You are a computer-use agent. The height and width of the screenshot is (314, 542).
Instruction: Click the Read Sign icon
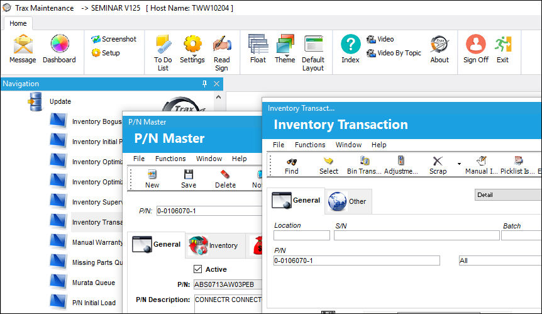click(x=221, y=53)
